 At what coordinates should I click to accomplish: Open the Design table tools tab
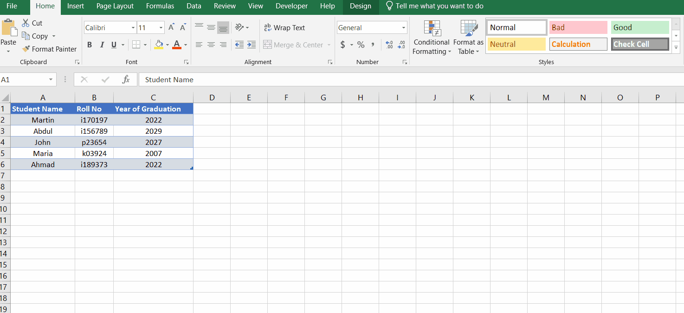[x=361, y=6]
